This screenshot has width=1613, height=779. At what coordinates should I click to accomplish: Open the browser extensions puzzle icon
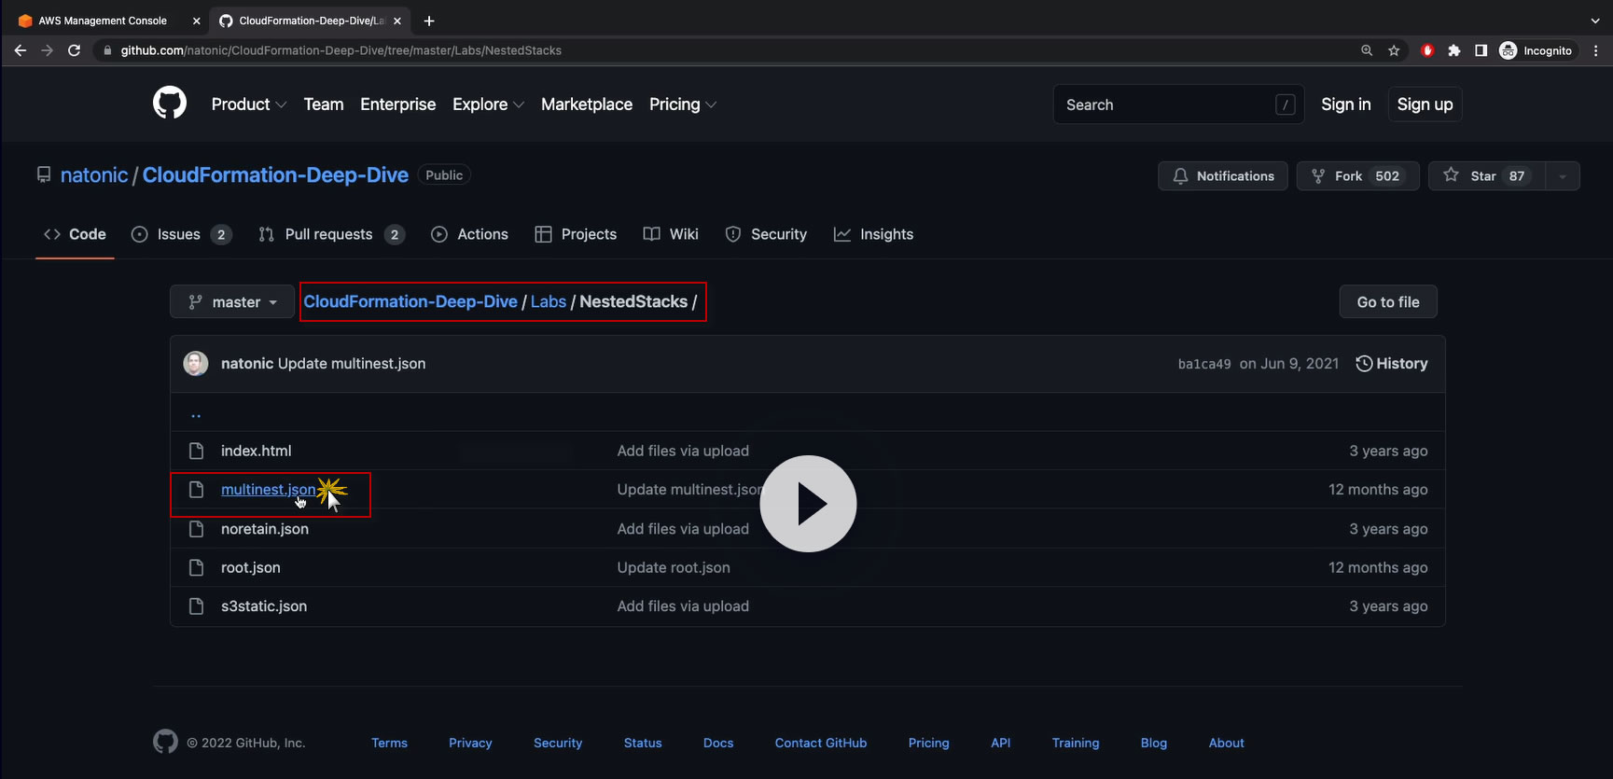[1453, 50]
